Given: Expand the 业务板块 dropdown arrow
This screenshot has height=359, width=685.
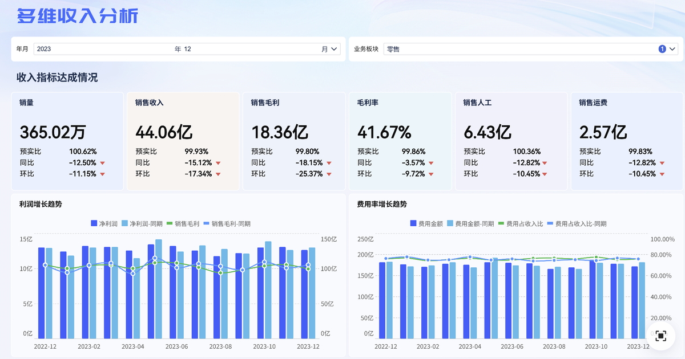Looking at the screenshot, I should (672, 49).
